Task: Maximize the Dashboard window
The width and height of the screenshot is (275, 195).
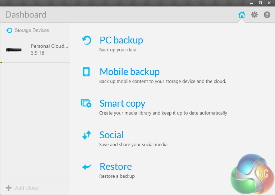Action: (260, 3)
